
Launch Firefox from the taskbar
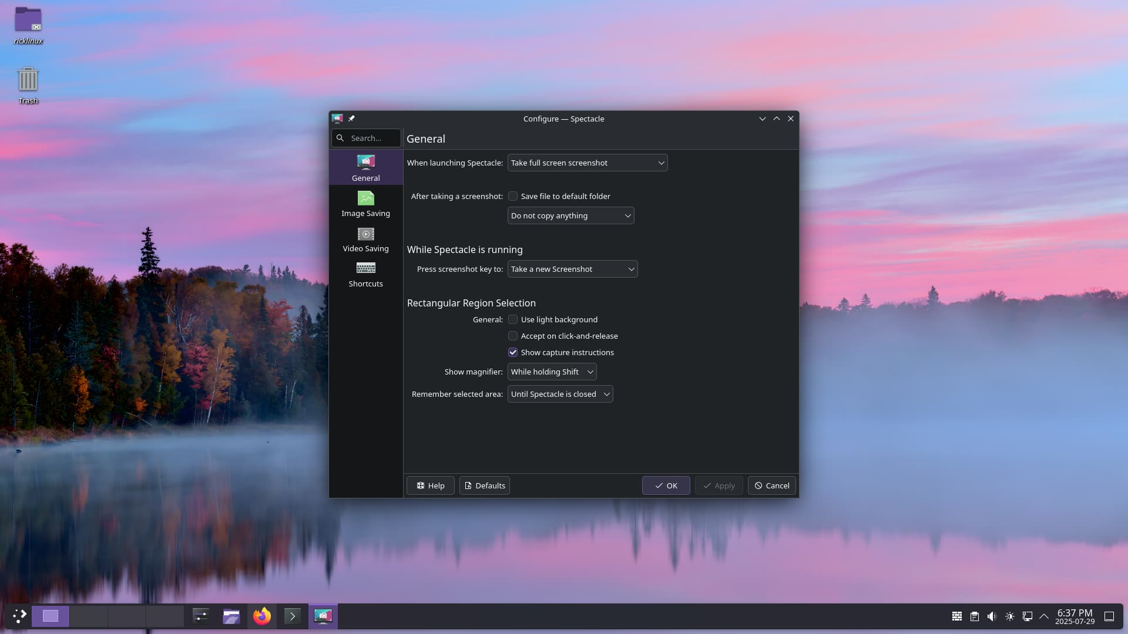(262, 616)
